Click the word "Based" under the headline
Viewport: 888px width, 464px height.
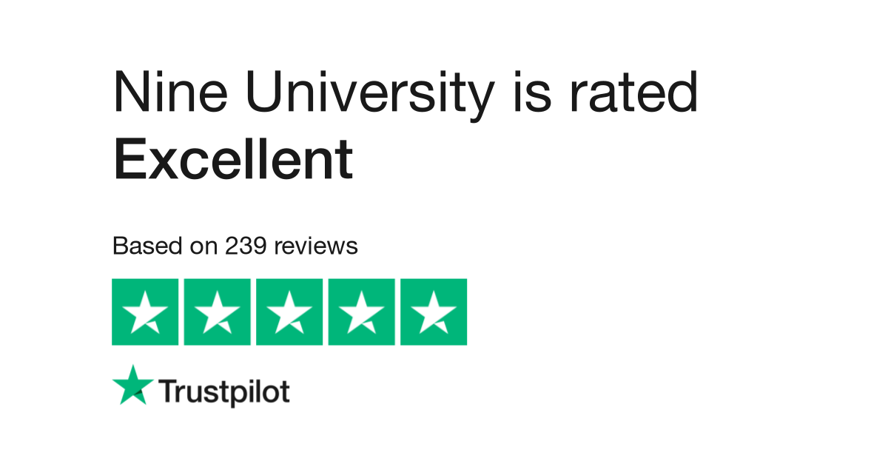coord(145,246)
